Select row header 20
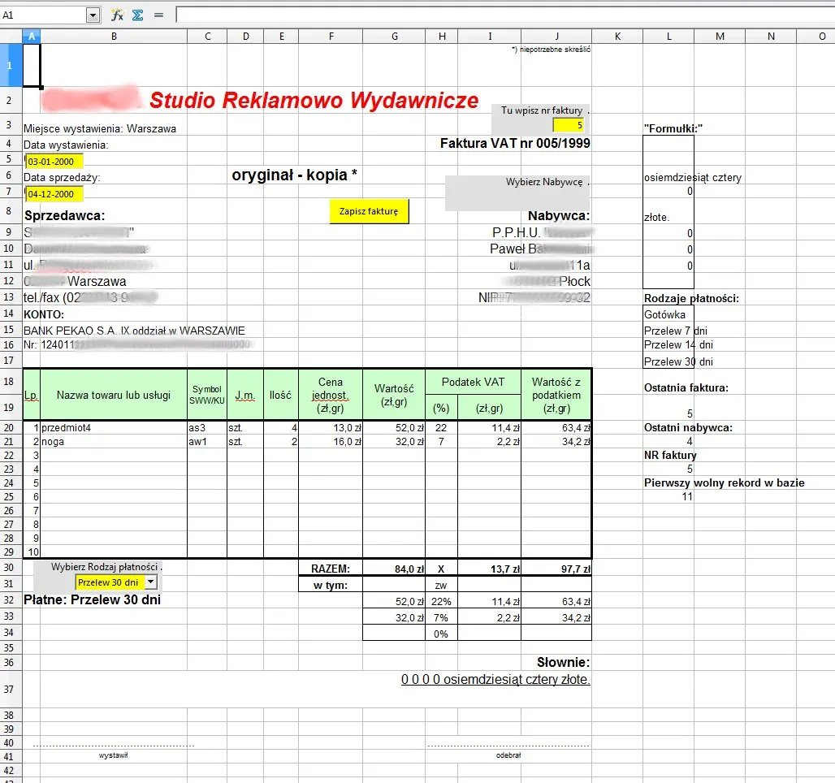The height and width of the screenshot is (783, 835). point(11,427)
